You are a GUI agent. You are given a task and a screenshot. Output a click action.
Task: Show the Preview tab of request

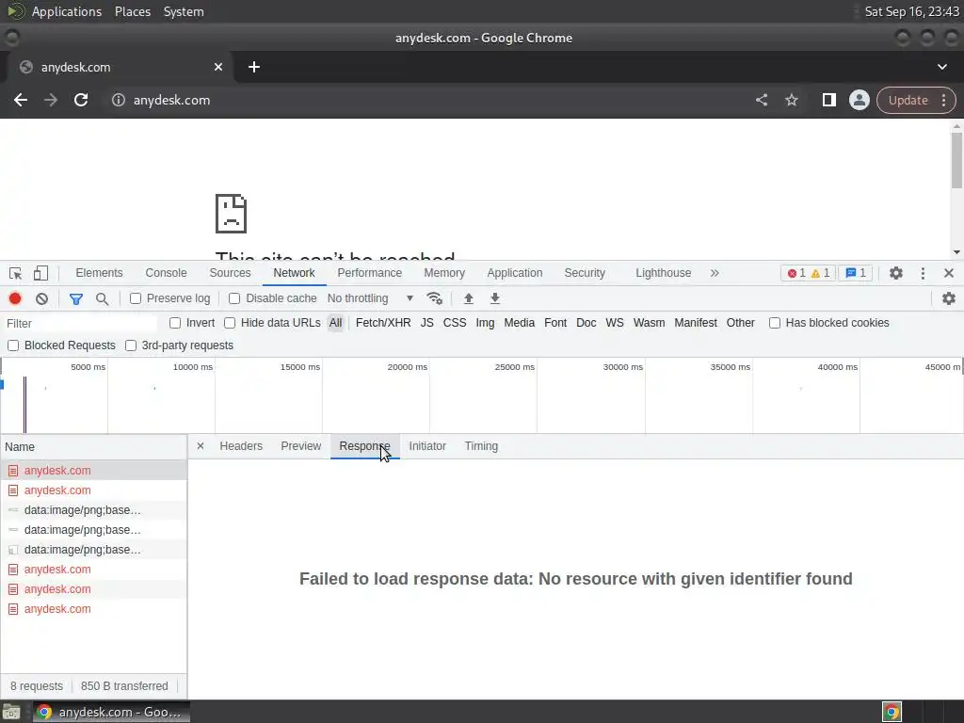[300, 446]
